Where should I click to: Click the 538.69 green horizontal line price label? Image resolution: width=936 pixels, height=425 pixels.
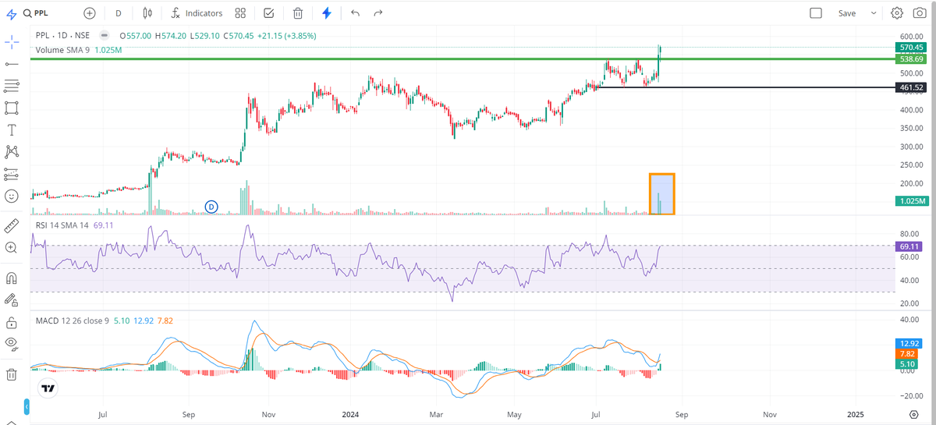pos(911,58)
